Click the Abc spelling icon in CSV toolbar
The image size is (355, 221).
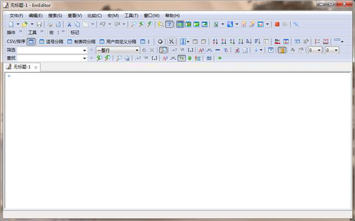(277, 41)
